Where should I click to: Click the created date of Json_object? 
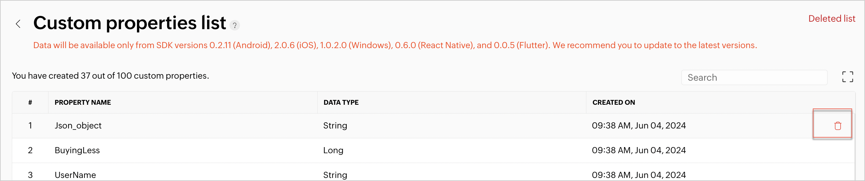click(x=639, y=126)
